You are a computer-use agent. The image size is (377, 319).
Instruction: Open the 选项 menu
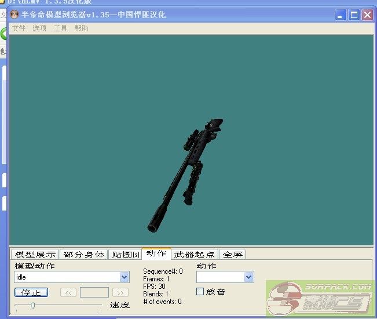tap(39, 28)
